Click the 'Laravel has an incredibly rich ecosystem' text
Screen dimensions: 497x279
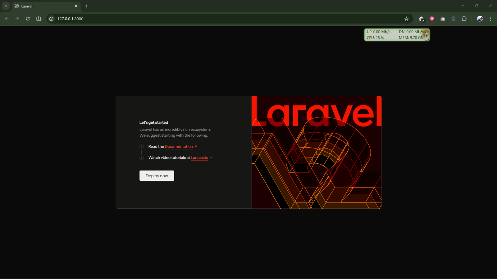(175, 129)
